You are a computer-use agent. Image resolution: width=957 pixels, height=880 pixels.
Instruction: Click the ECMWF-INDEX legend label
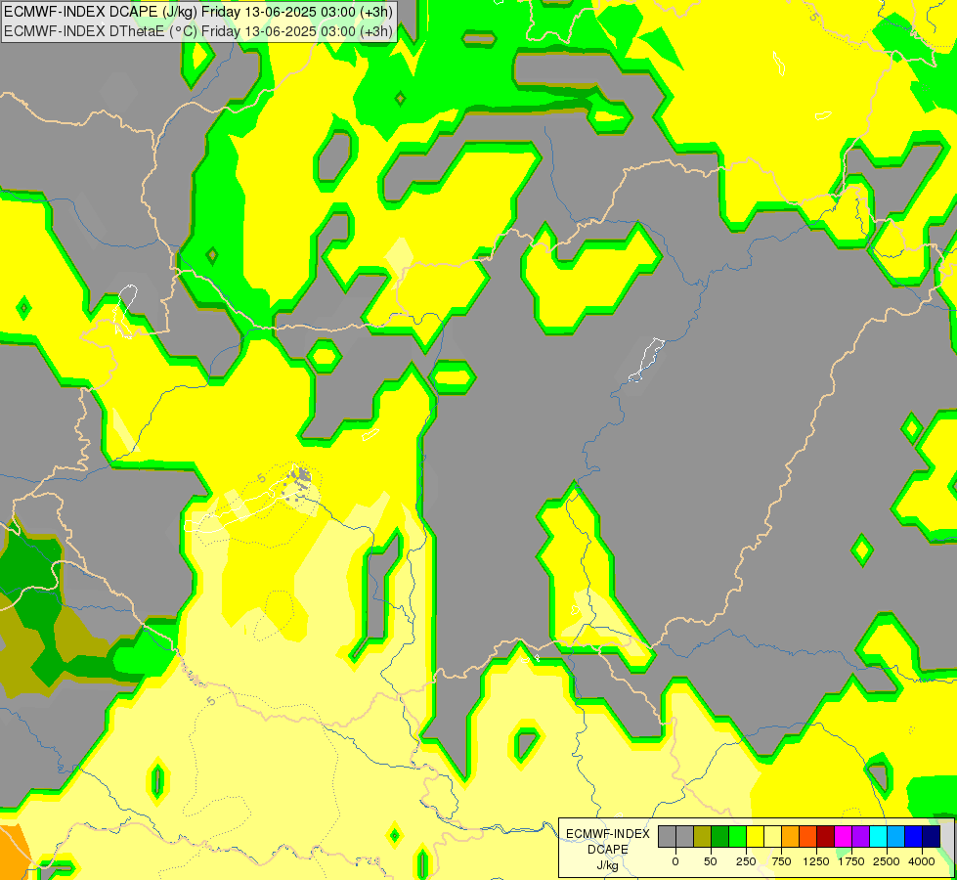click(608, 834)
